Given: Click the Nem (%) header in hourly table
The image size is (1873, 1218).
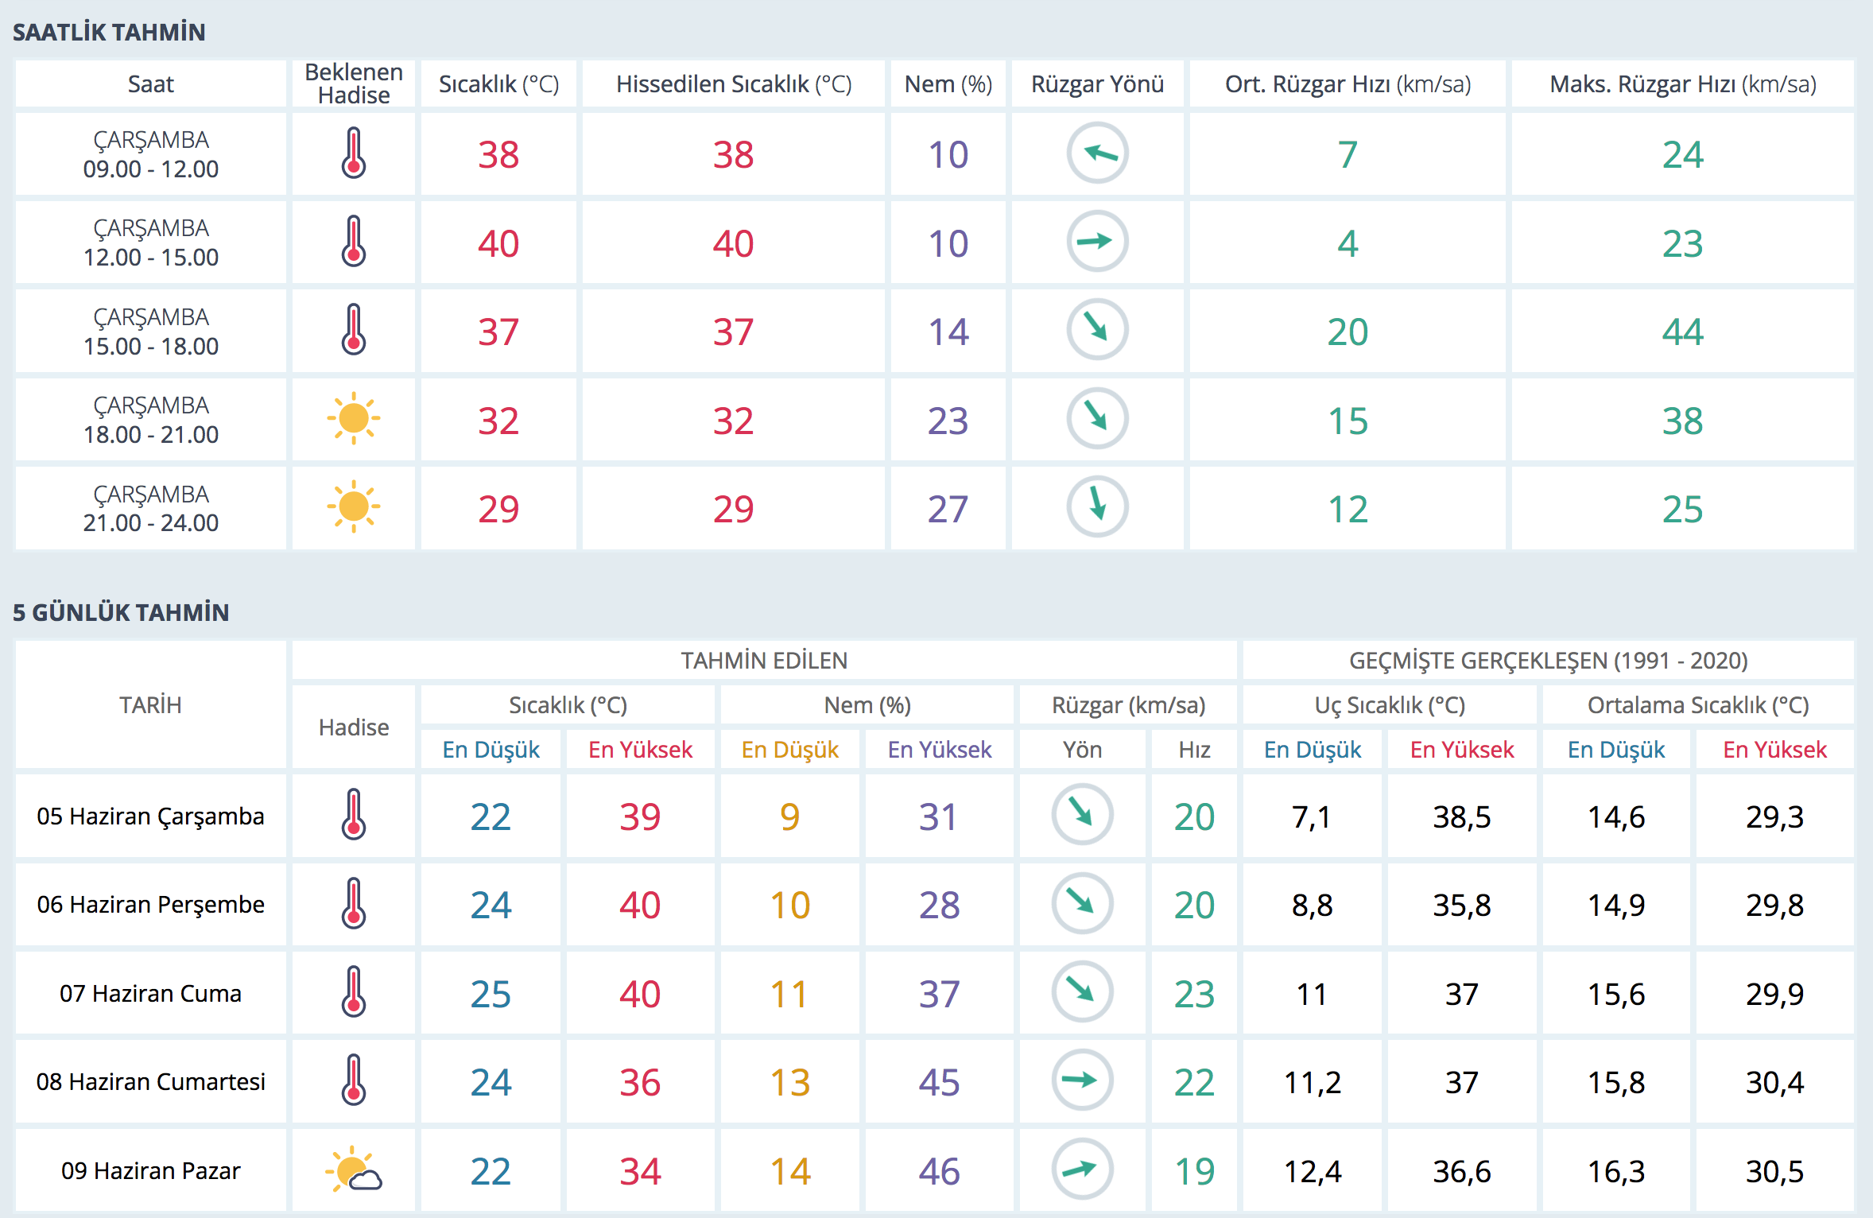Looking at the screenshot, I should pyautogui.click(x=948, y=84).
